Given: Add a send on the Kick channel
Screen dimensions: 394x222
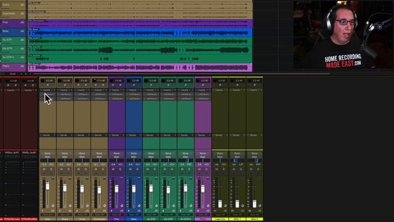Looking at the screenshot, I should point(55,135).
